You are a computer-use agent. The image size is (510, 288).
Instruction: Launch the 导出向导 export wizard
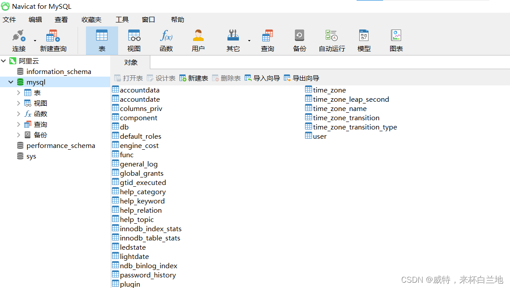tap(302, 78)
